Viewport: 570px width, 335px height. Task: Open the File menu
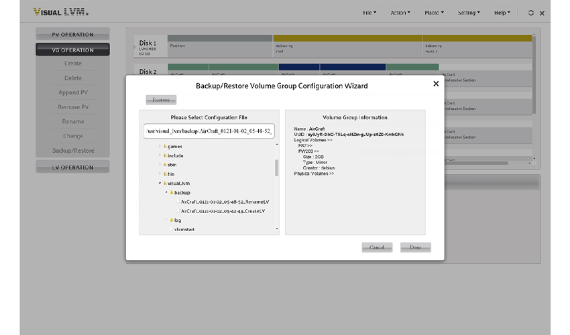tap(369, 13)
